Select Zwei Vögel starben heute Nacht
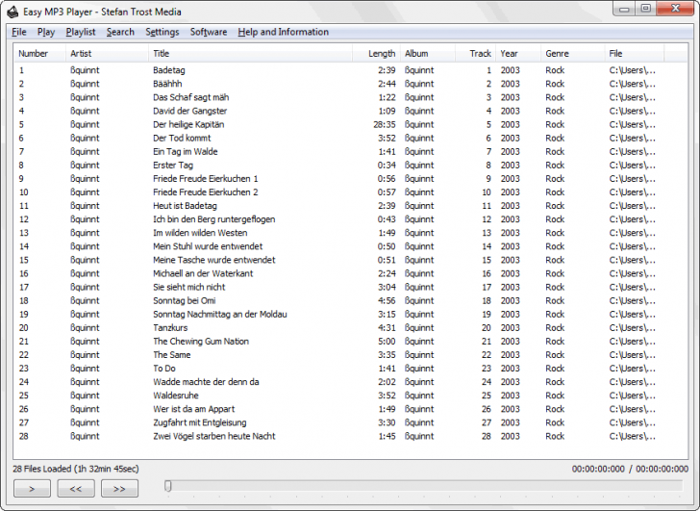700x511 pixels. [213, 436]
